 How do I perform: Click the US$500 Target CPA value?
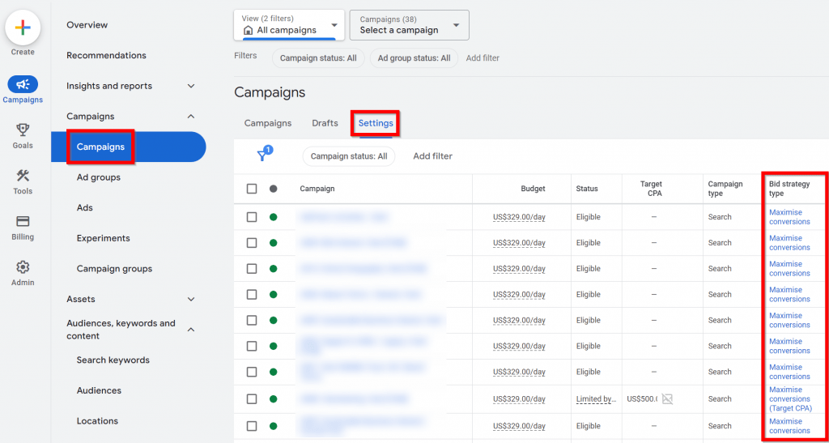642,399
